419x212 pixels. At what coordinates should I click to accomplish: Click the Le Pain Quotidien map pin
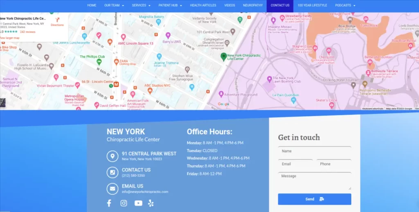(x=294, y=101)
